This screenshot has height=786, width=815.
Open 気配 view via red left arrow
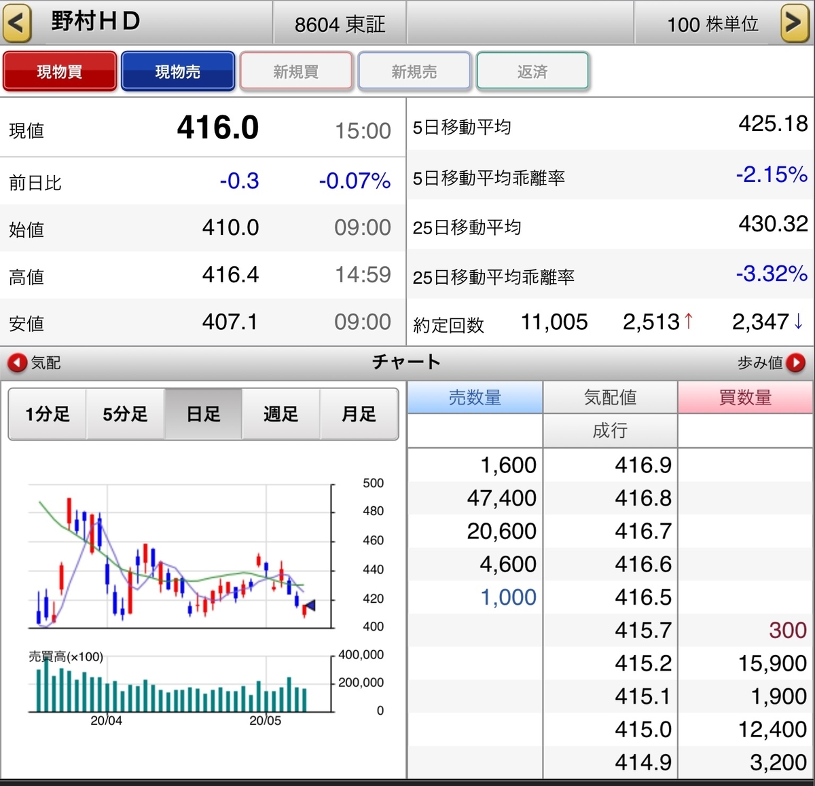17,363
